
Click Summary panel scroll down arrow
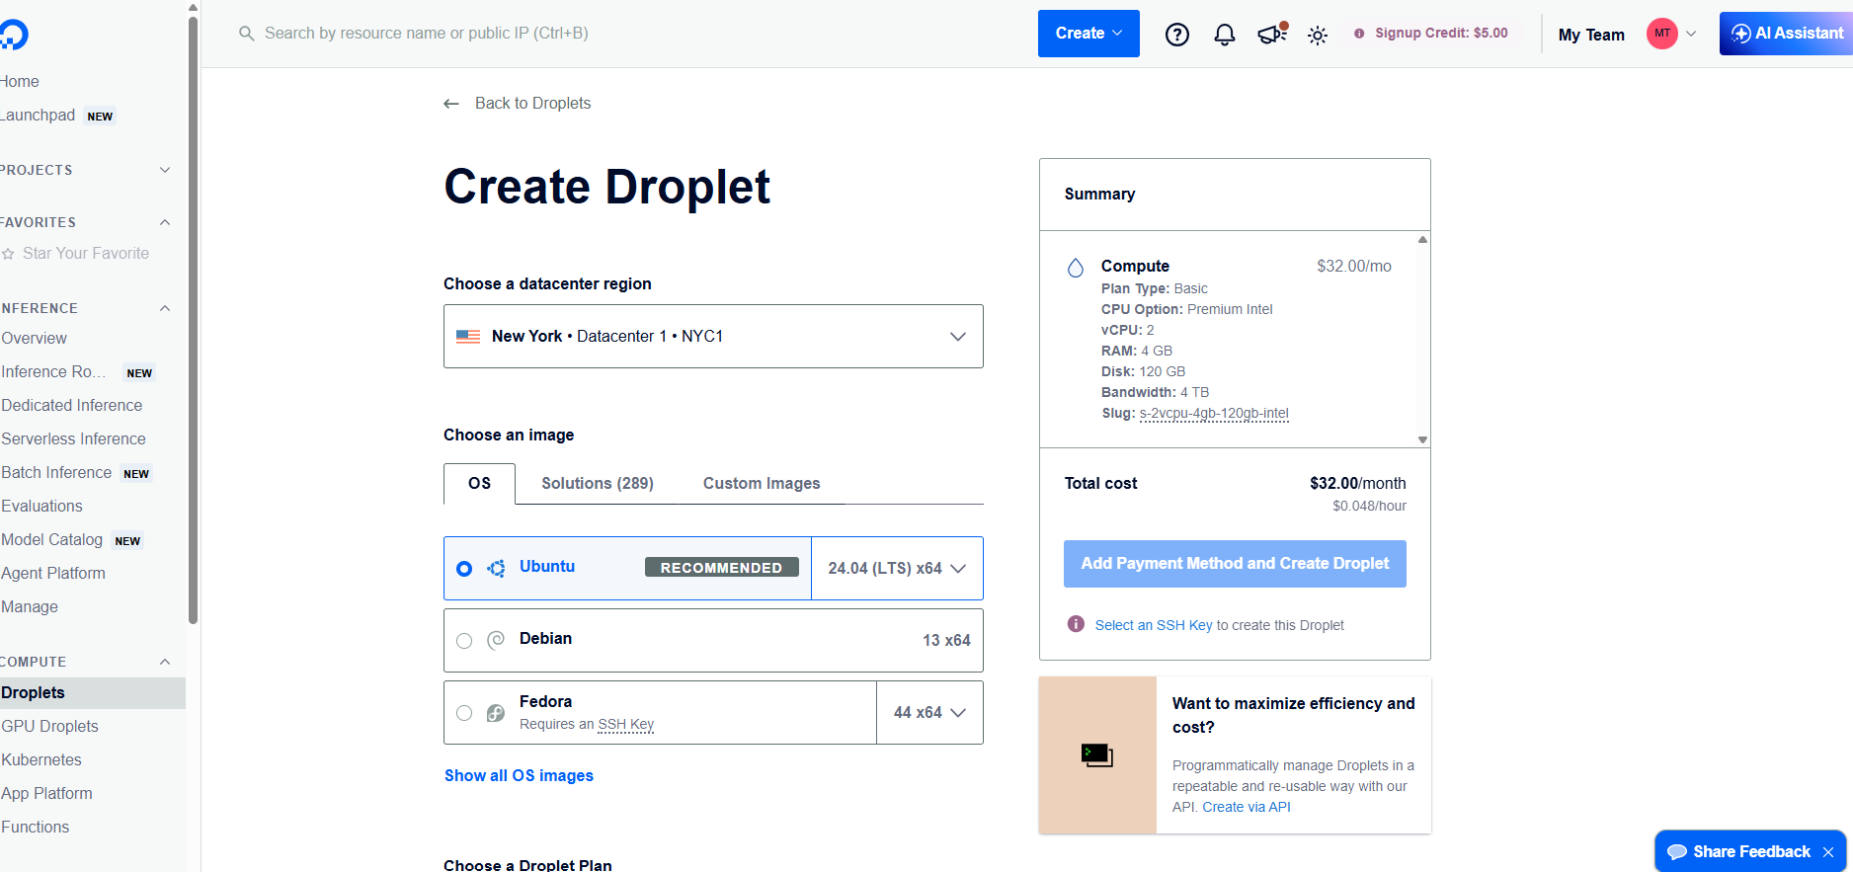1422,440
